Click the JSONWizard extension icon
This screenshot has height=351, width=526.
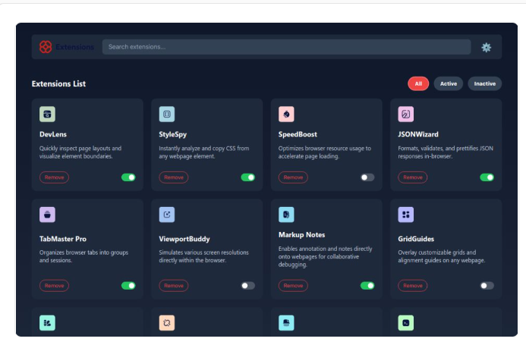click(405, 114)
